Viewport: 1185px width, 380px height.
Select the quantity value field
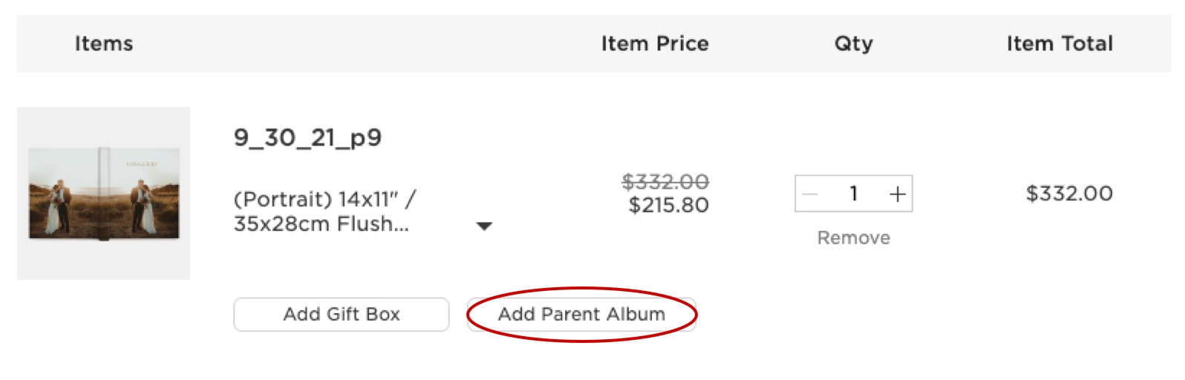point(854,194)
